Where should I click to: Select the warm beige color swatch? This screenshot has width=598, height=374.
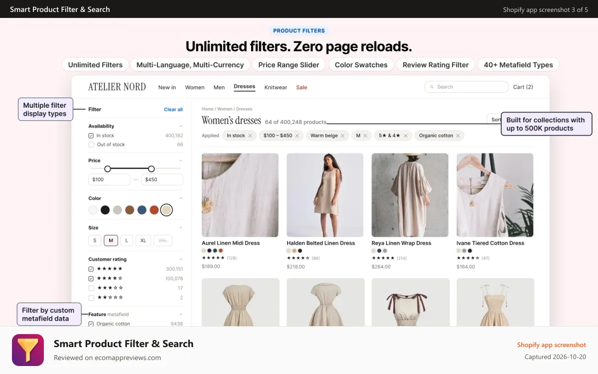(x=166, y=210)
